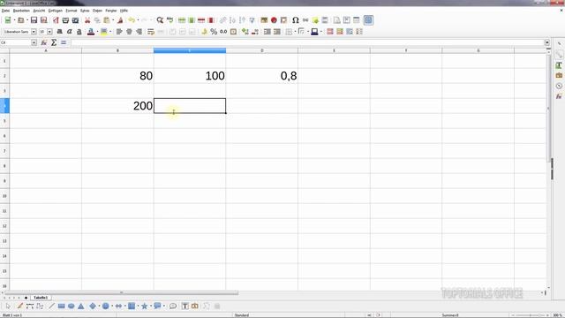Open the font name dropdown
The image size is (565, 318).
pyautogui.click(x=34, y=32)
